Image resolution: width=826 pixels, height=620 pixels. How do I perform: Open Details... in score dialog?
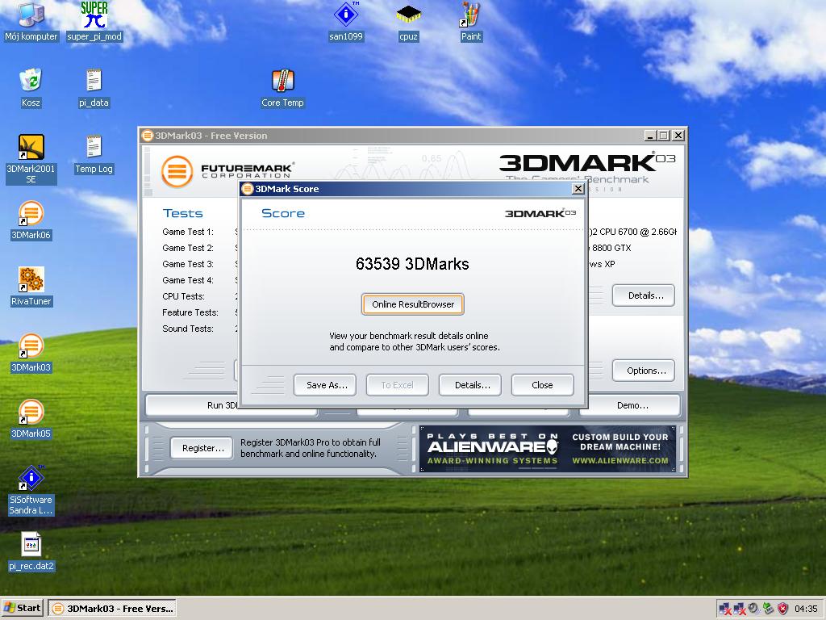click(470, 385)
